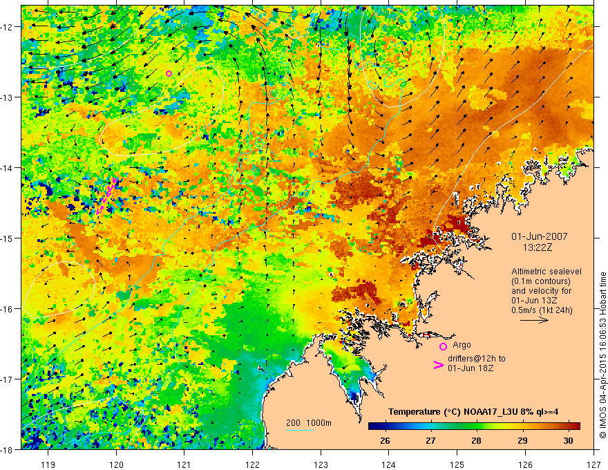The height and width of the screenshot is (470, 608).
Task: Click the longitude axis label '124'
Action: tap(388, 464)
